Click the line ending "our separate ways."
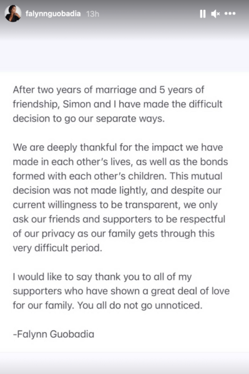 point(89,118)
